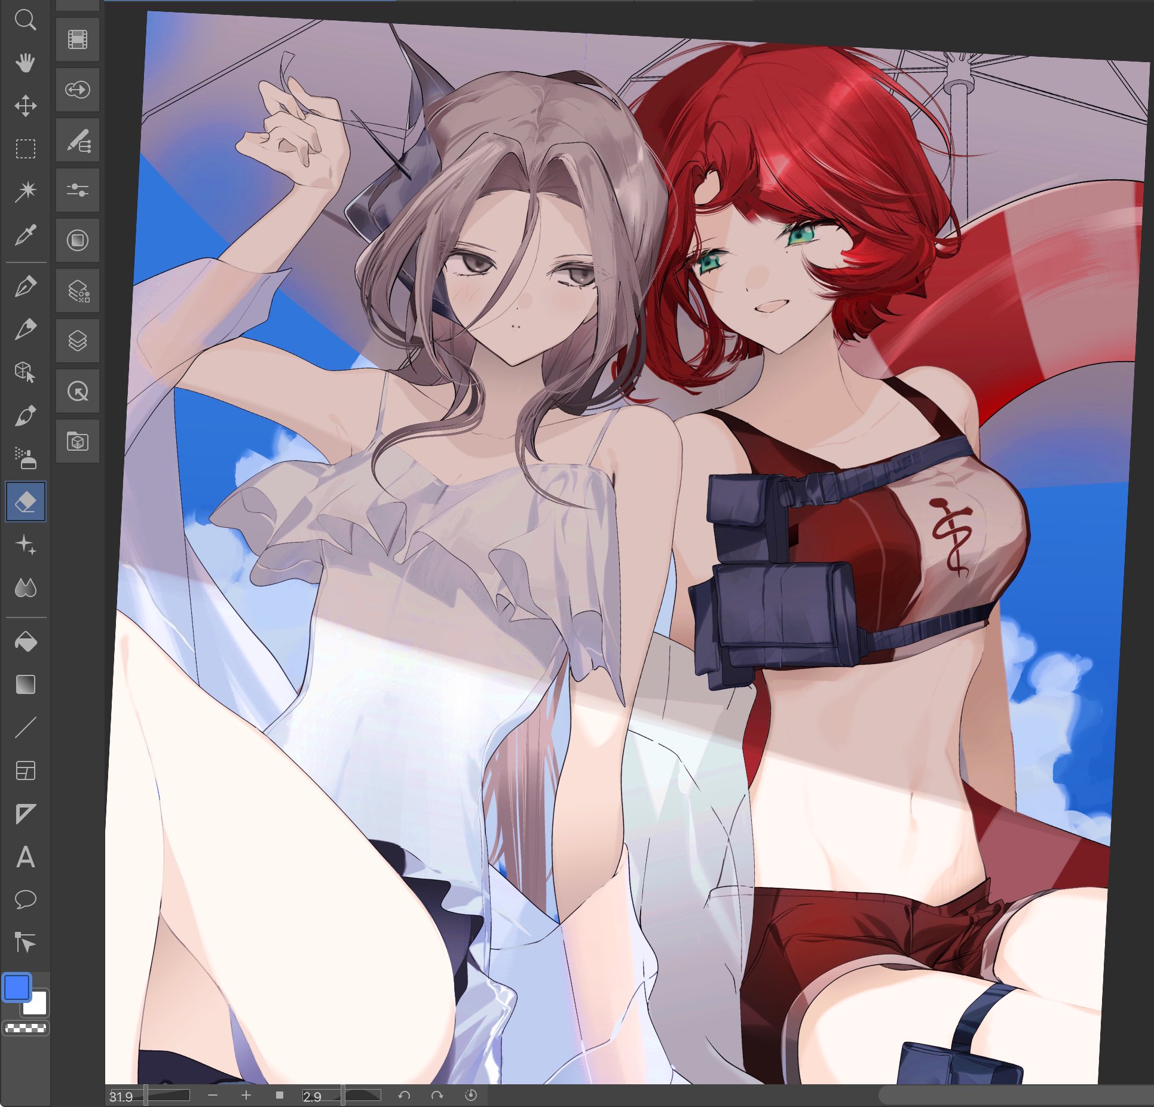The width and height of the screenshot is (1154, 1107).
Task: Select the Balloon speech bubble tool
Action: [x=25, y=899]
